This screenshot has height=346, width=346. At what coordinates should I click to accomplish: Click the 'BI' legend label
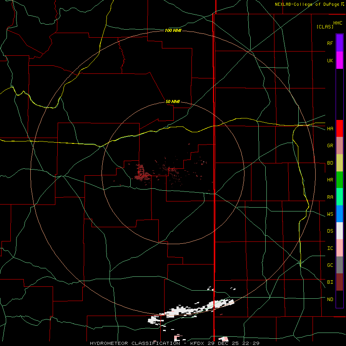coord(330,282)
